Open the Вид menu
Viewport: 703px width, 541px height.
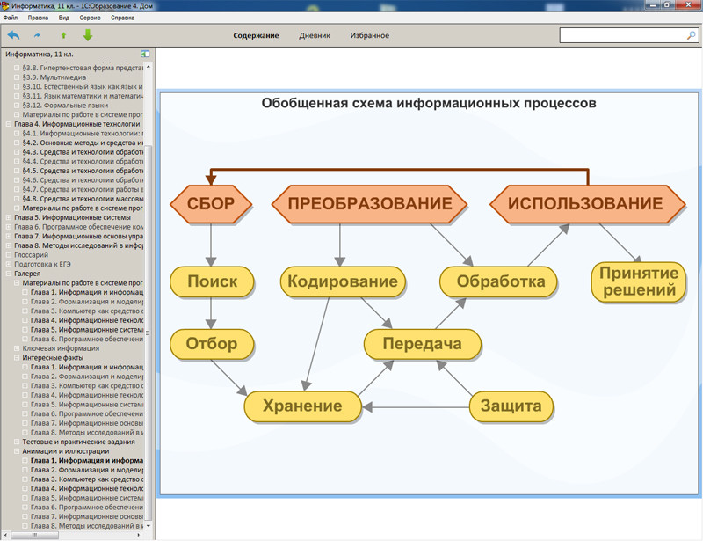coord(63,18)
